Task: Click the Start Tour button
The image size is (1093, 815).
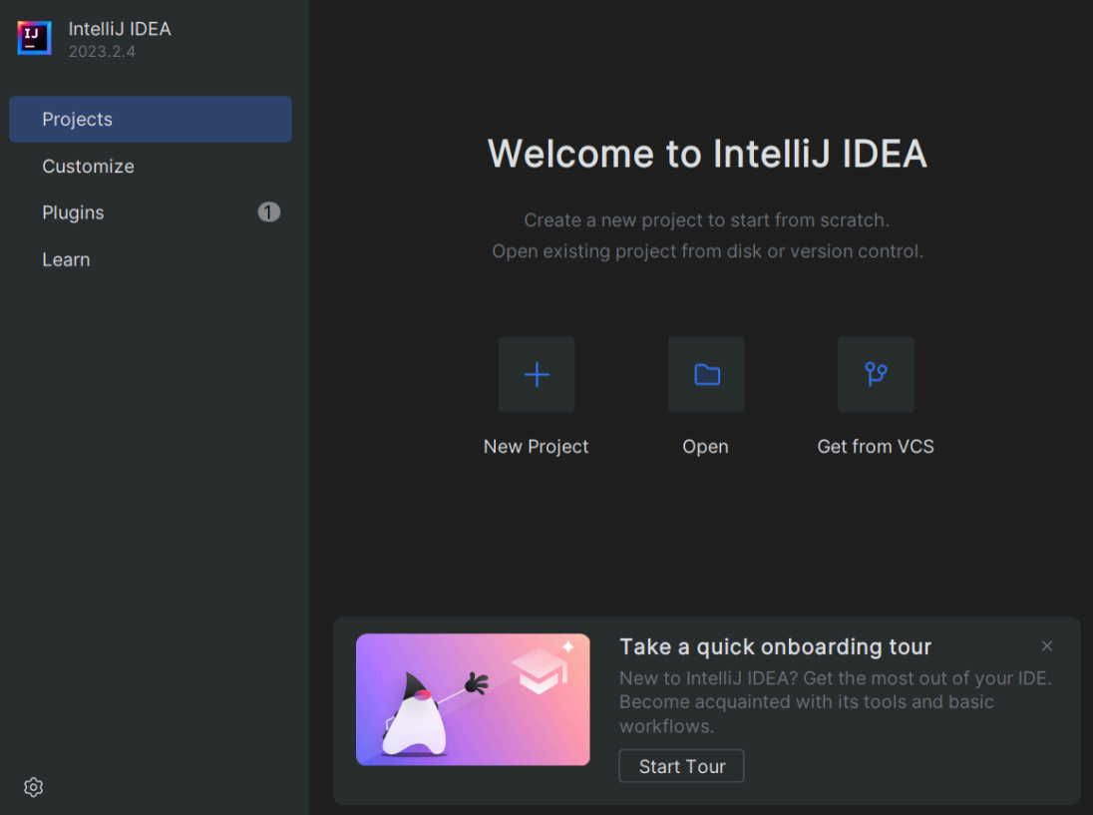Action: pyautogui.click(x=681, y=766)
